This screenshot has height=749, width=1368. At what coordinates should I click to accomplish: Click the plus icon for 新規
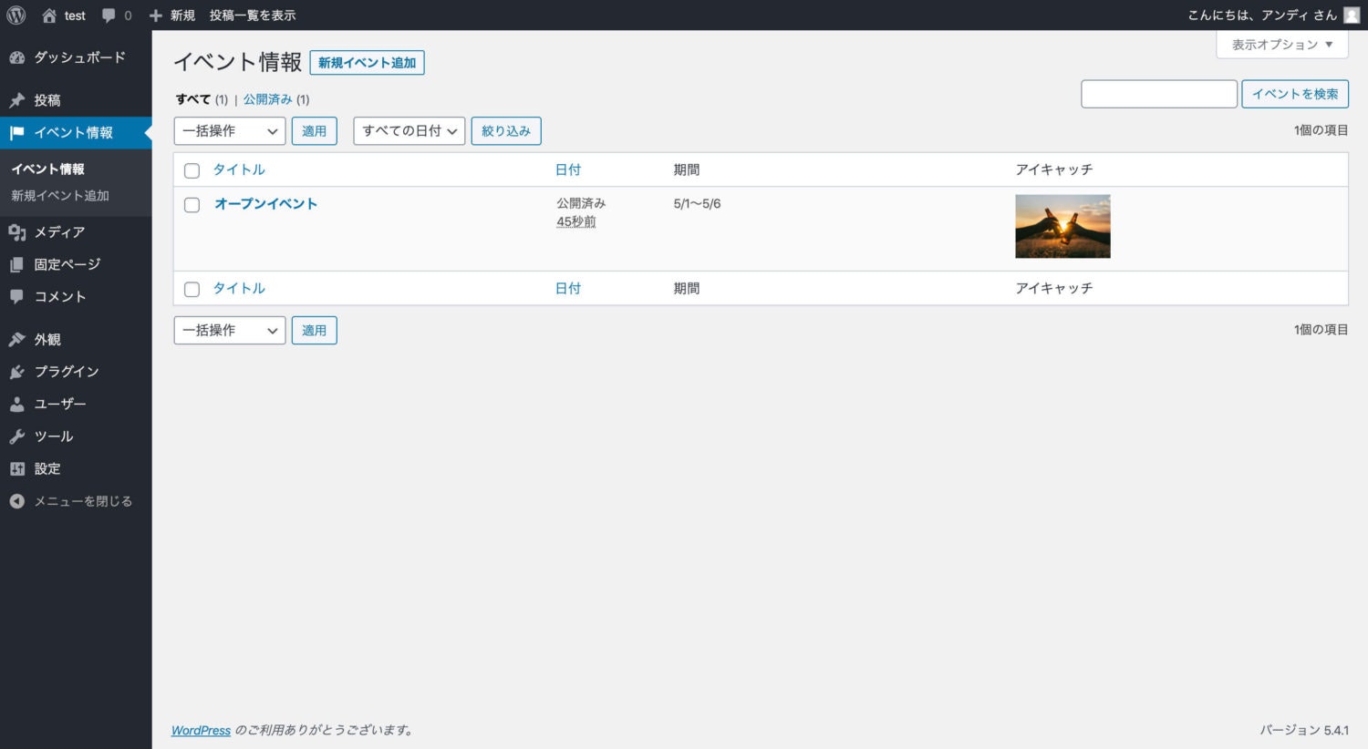point(156,15)
